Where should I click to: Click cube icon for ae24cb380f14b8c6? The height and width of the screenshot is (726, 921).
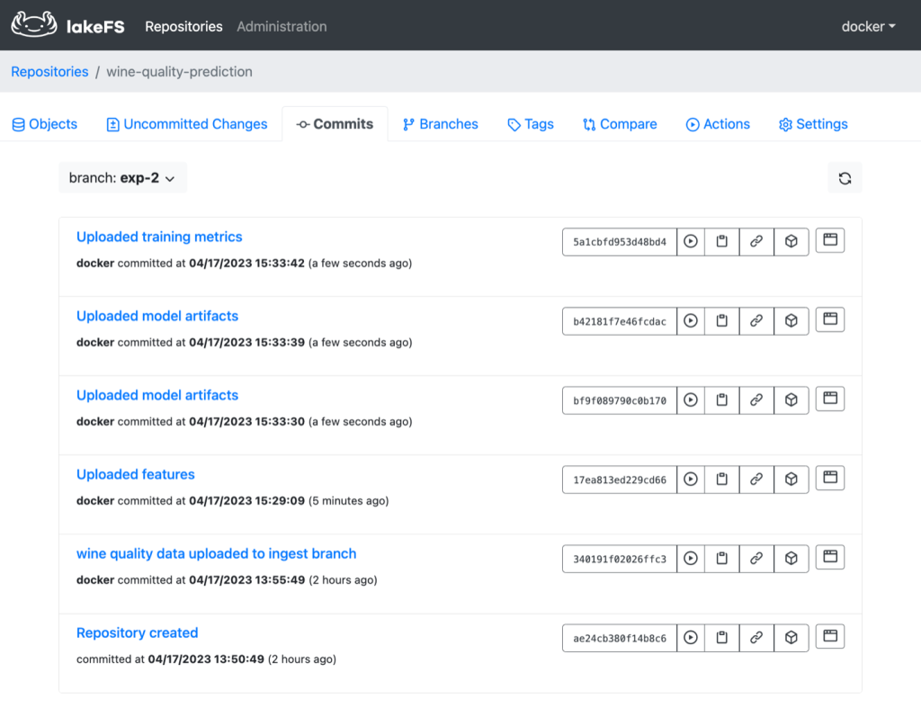tap(791, 638)
